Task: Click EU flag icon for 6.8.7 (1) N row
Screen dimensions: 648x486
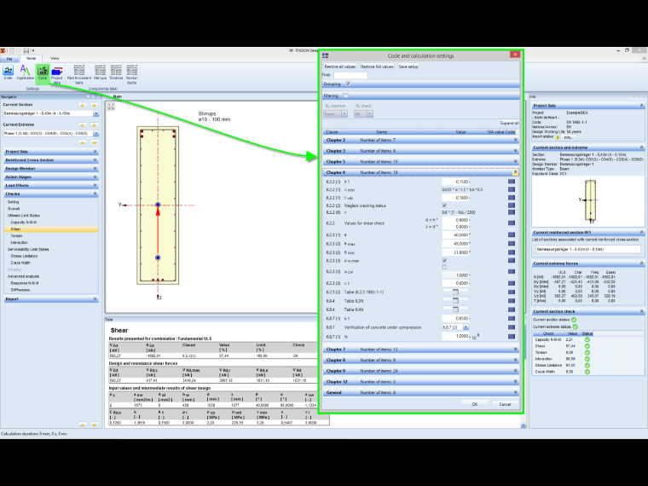Action: click(x=512, y=337)
